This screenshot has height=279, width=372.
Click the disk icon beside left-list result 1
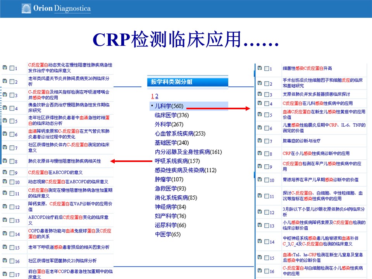click(x=5, y=68)
